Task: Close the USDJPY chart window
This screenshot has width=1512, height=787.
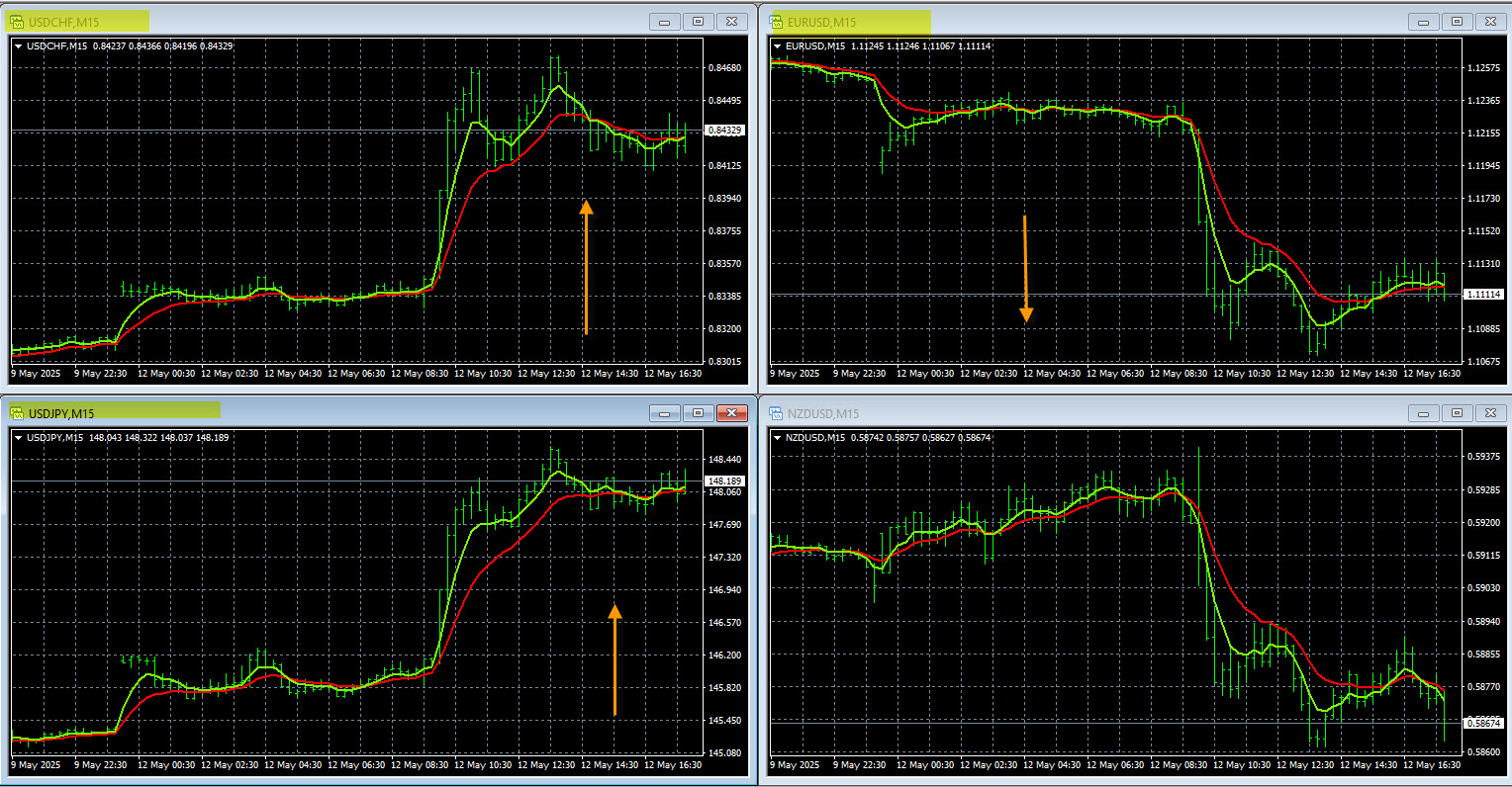Action: 731,413
